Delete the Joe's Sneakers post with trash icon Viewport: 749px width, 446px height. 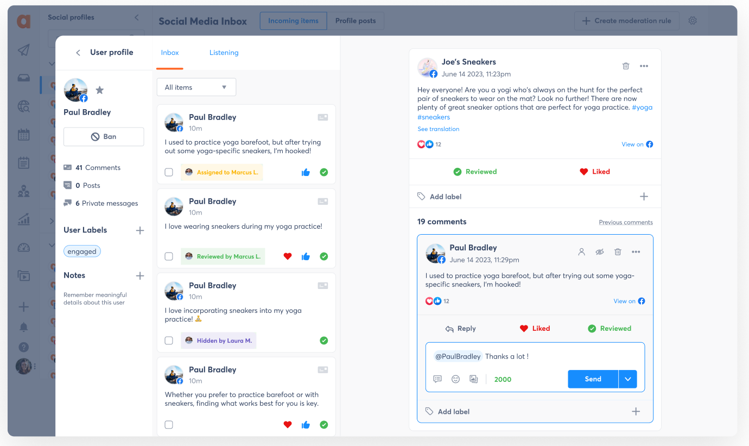626,66
